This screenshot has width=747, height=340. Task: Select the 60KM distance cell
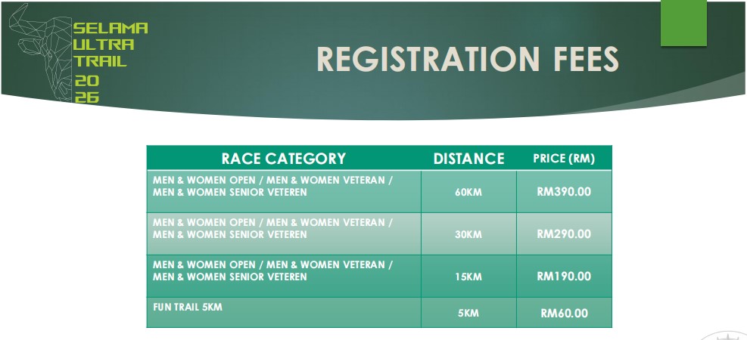click(x=468, y=192)
